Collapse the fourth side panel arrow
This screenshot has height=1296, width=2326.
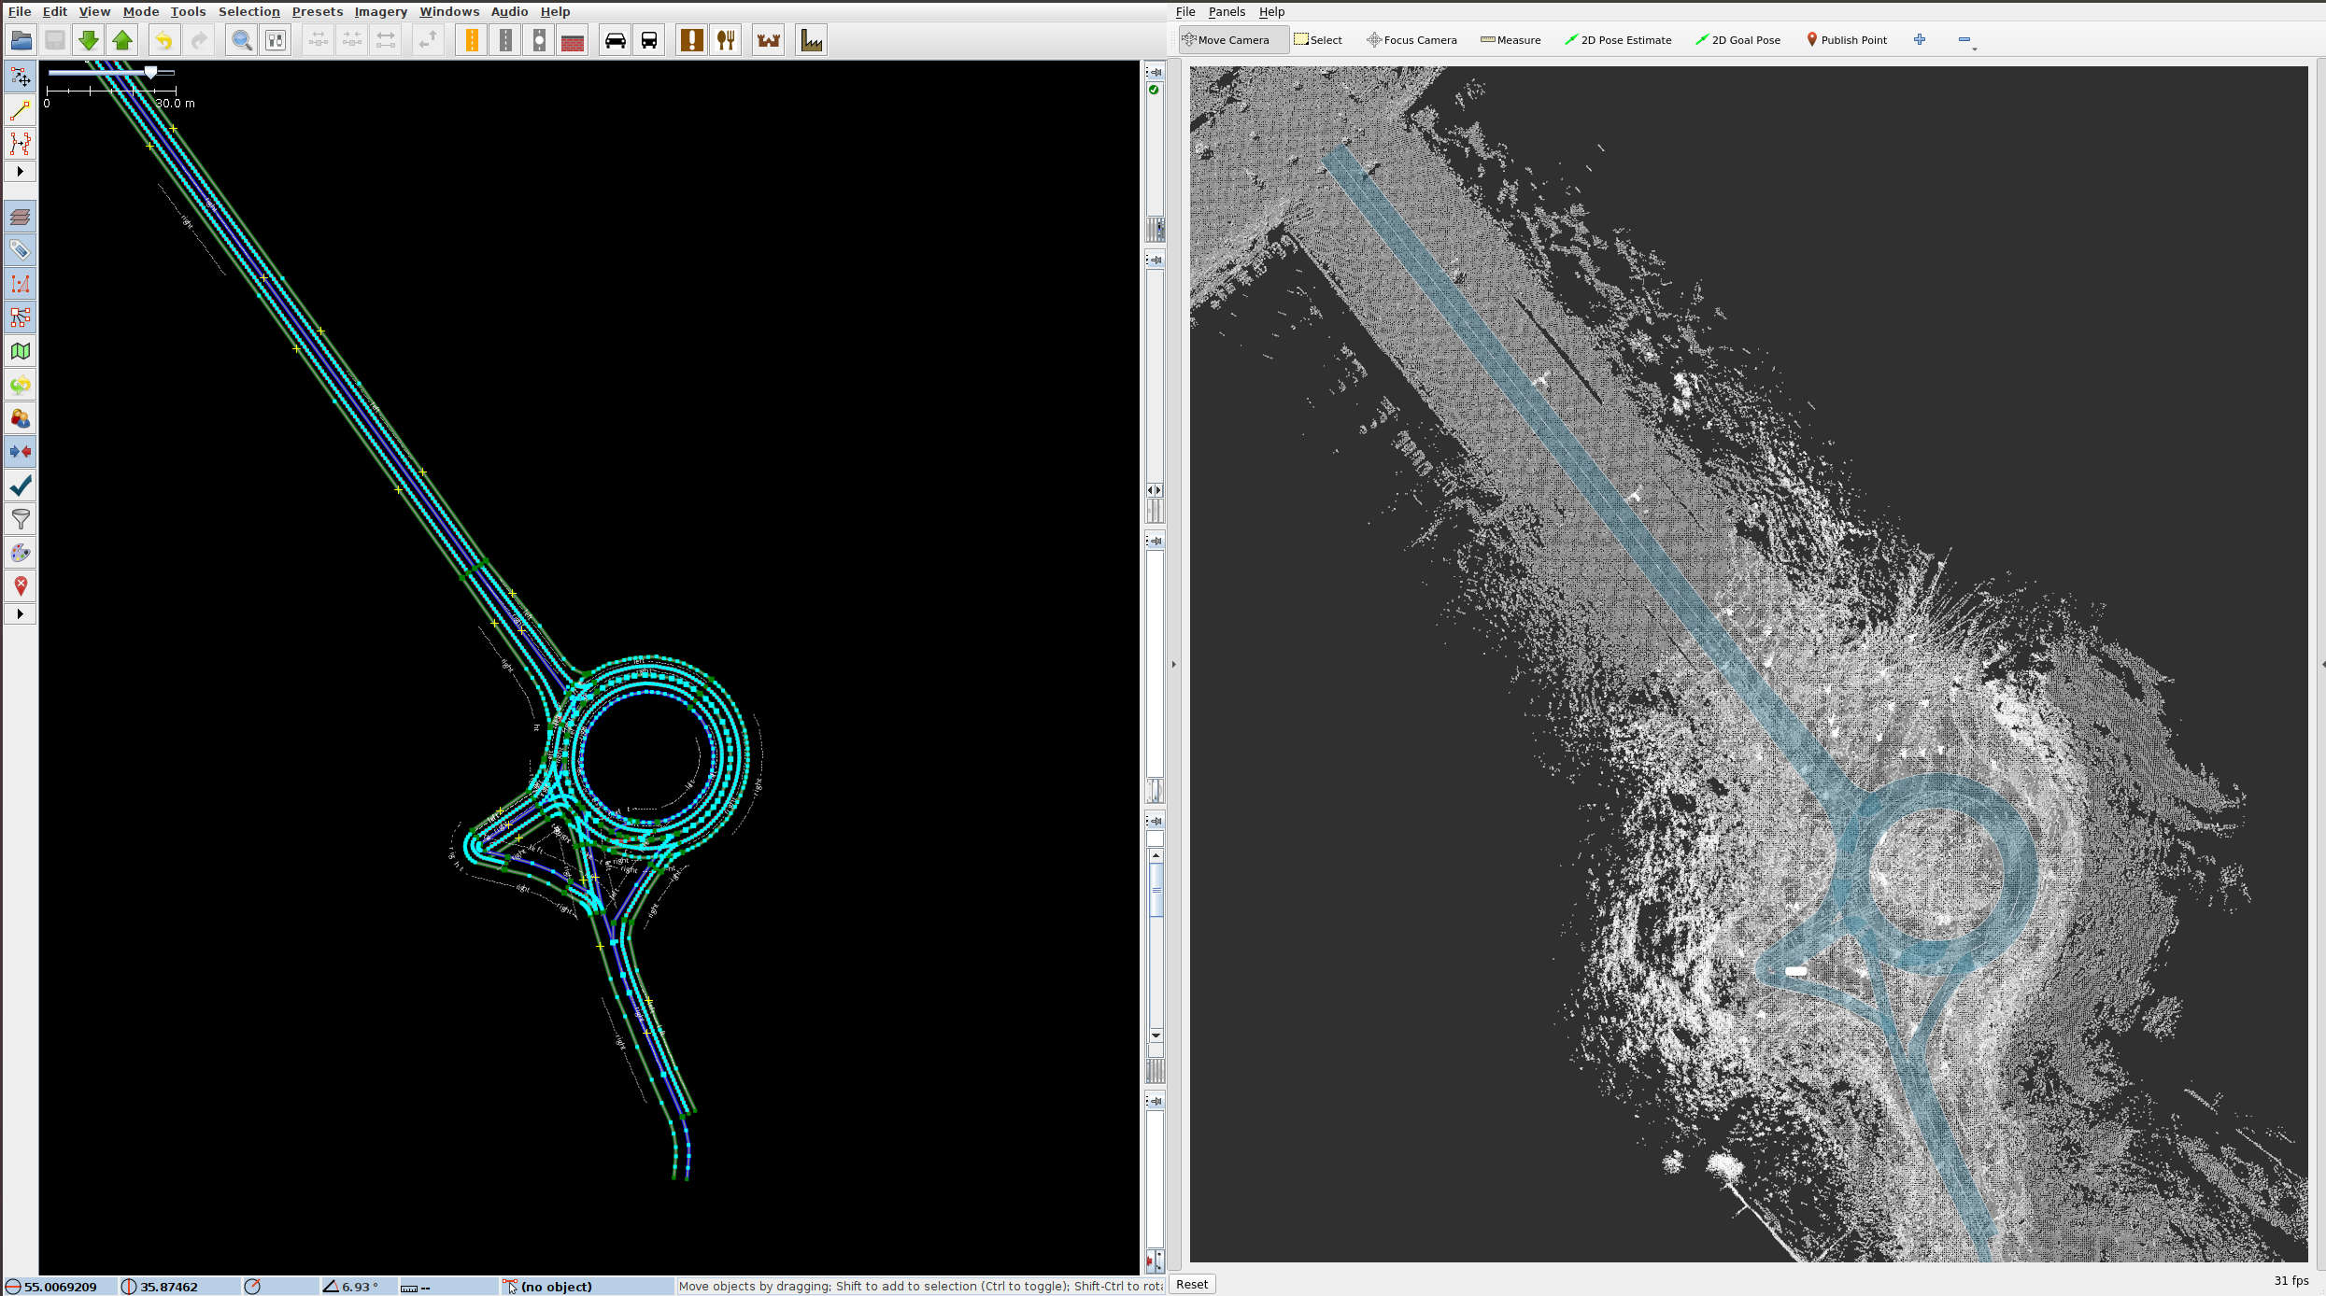click(x=1156, y=821)
